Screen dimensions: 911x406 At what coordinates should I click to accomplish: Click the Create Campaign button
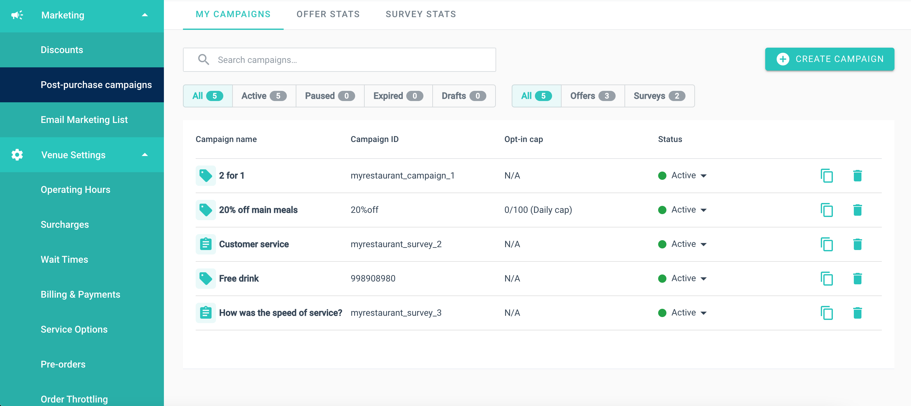[x=829, y=59]
